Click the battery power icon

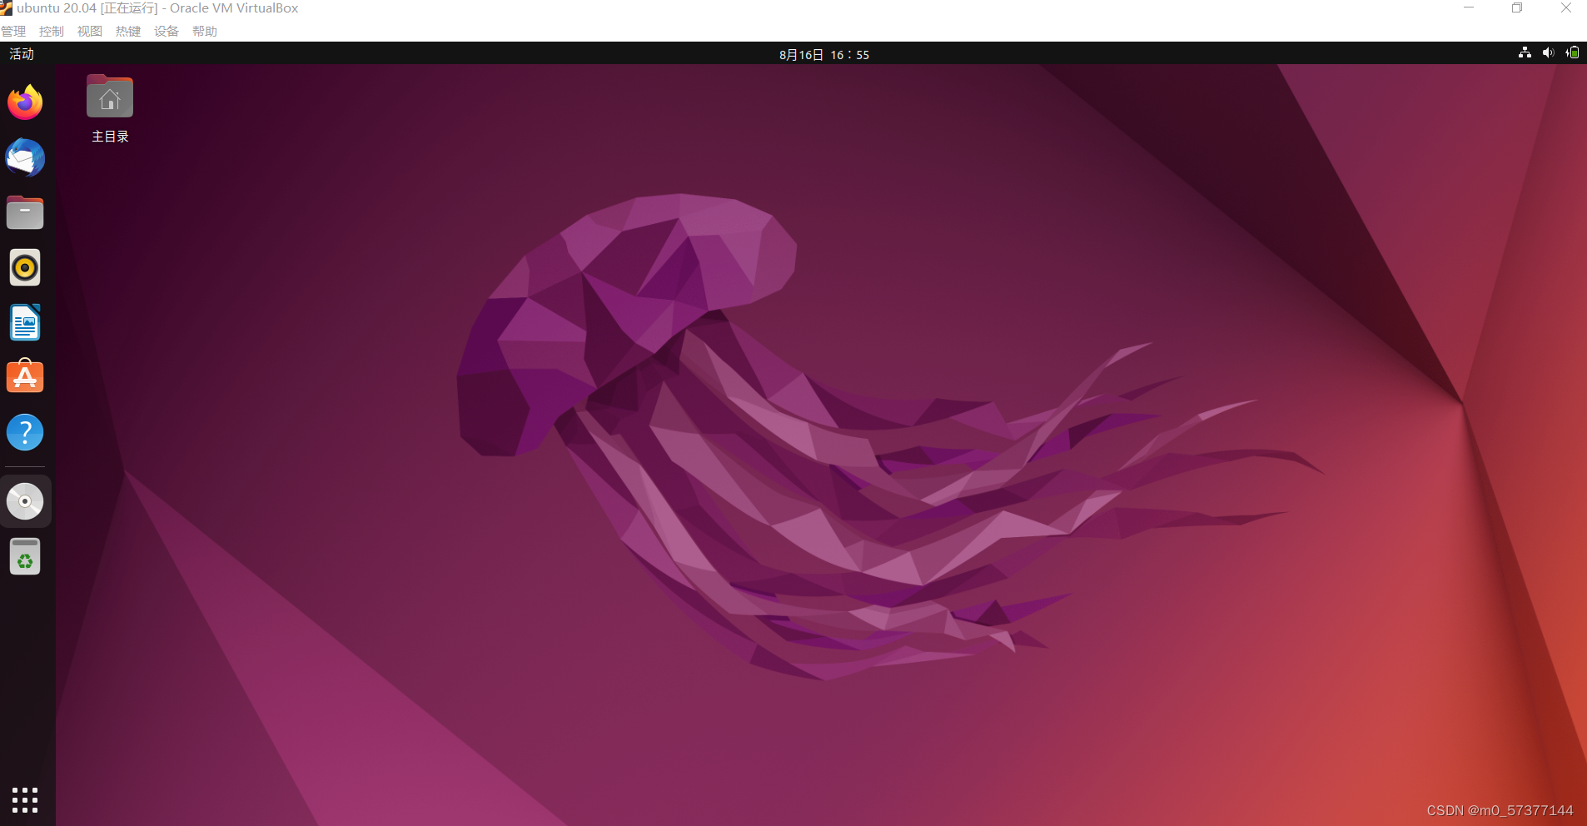click(x=1572, y=53)
